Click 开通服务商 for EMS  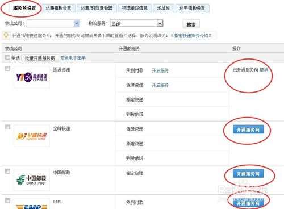(248, 203)
